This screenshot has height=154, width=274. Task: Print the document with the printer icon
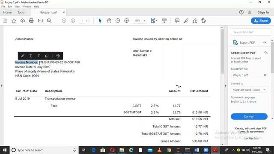tap(31, 21)
